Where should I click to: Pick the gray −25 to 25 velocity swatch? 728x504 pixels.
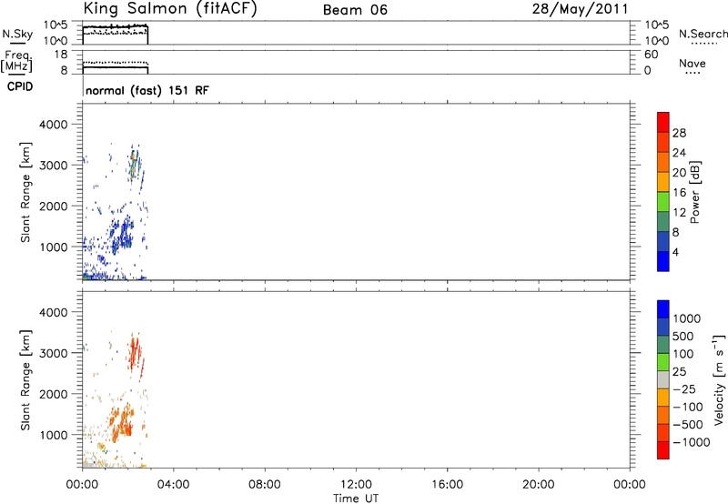663,380
